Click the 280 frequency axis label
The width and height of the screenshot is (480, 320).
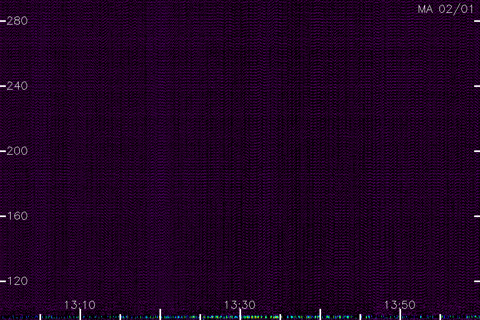coord(17,21)
